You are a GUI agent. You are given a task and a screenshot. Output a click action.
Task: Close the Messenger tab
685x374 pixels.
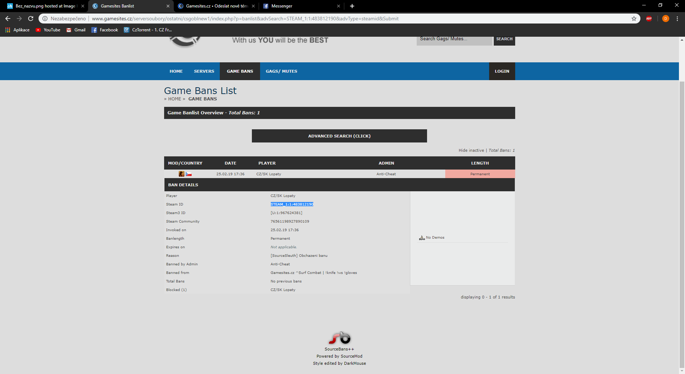point(339,6)
